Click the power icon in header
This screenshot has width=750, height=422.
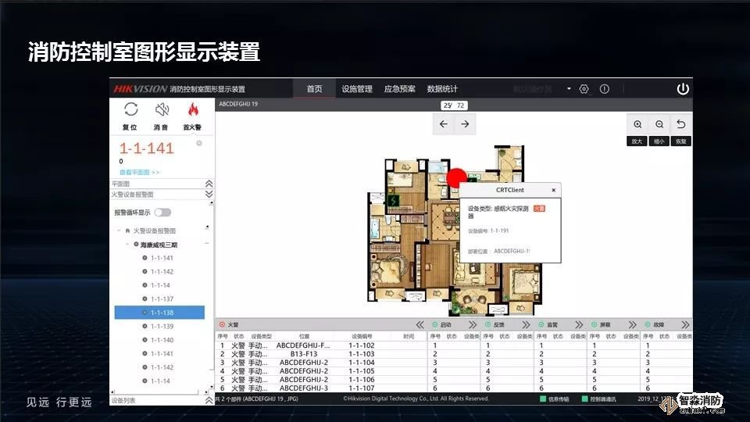click(683, 89)
